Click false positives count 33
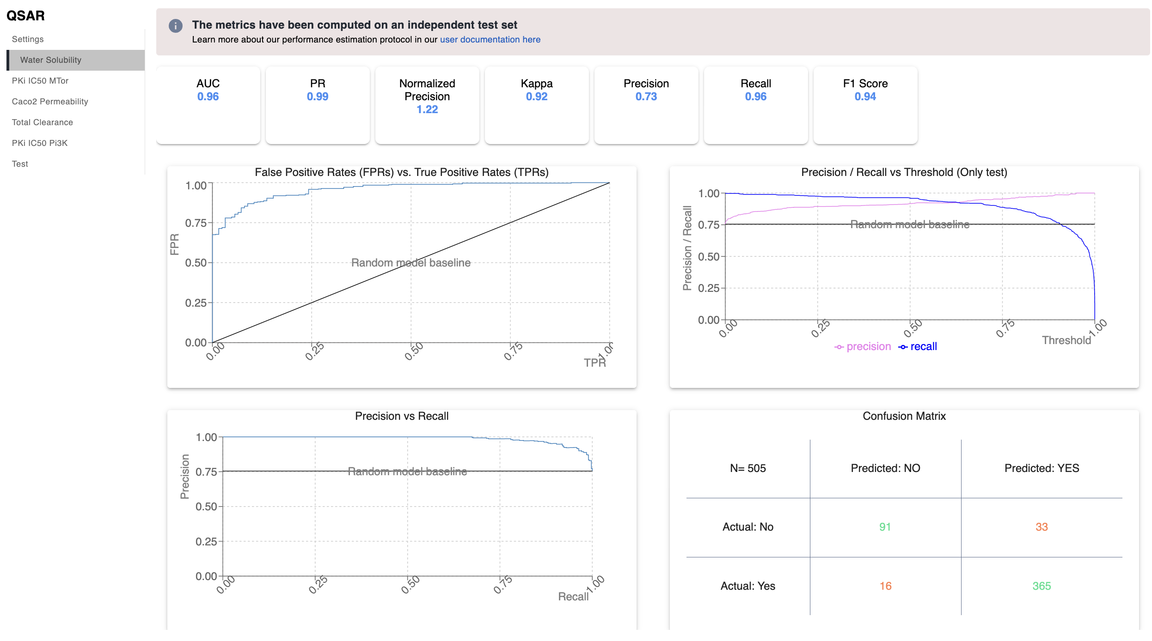The width and height of the screenshot is (1152, 641). point(1042,527)
